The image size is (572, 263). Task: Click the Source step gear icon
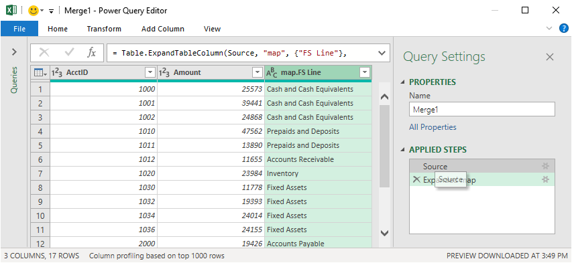point(545,166)
